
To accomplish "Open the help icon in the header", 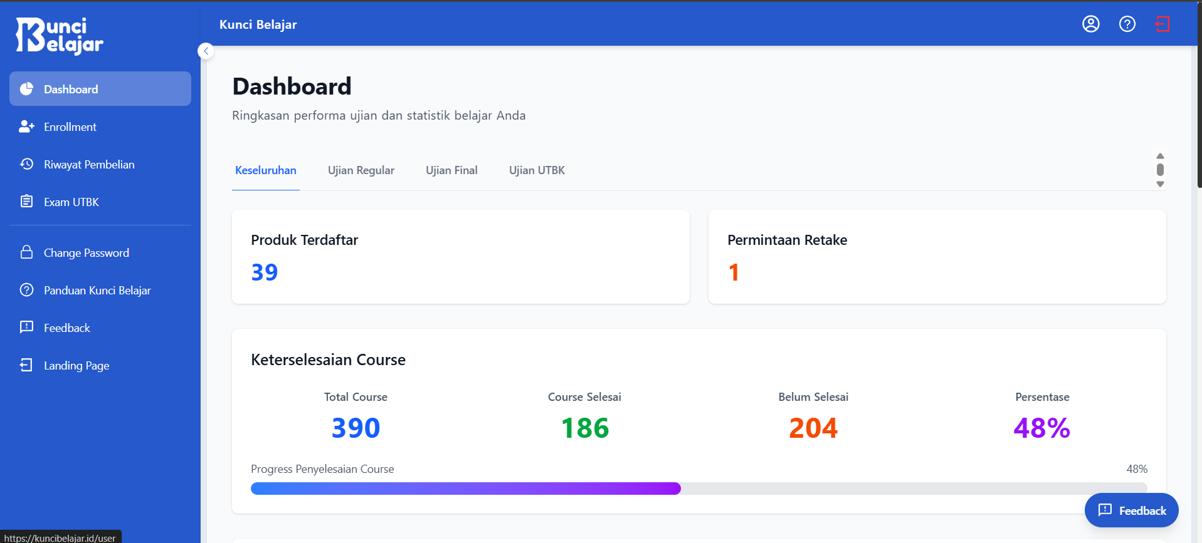I will (1127, 24).
